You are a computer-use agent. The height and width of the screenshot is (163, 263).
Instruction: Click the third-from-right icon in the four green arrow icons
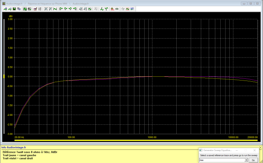(66, 9)
